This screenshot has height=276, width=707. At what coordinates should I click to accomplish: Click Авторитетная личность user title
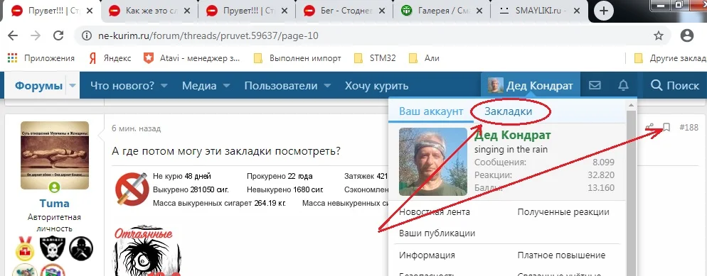click(54, 223)
